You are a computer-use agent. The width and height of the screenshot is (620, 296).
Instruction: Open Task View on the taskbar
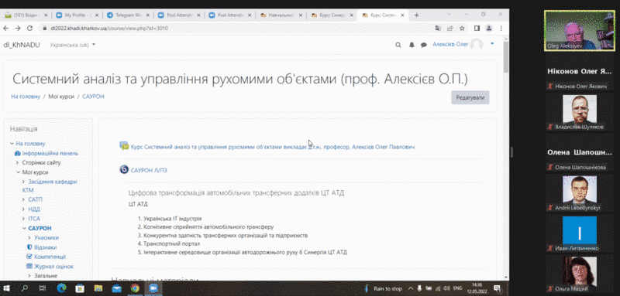pyautogui.click(x=43, y=288)
